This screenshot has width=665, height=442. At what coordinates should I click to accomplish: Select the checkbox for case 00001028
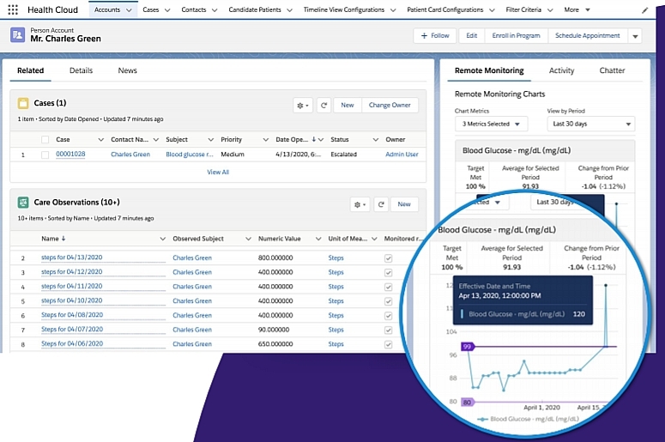point(45,154)
